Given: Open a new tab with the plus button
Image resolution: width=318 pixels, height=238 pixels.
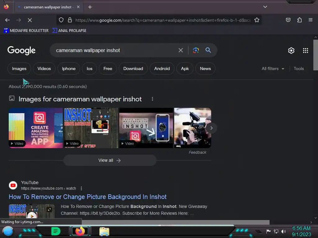Looking at the screenshot, I should [90, 7].
